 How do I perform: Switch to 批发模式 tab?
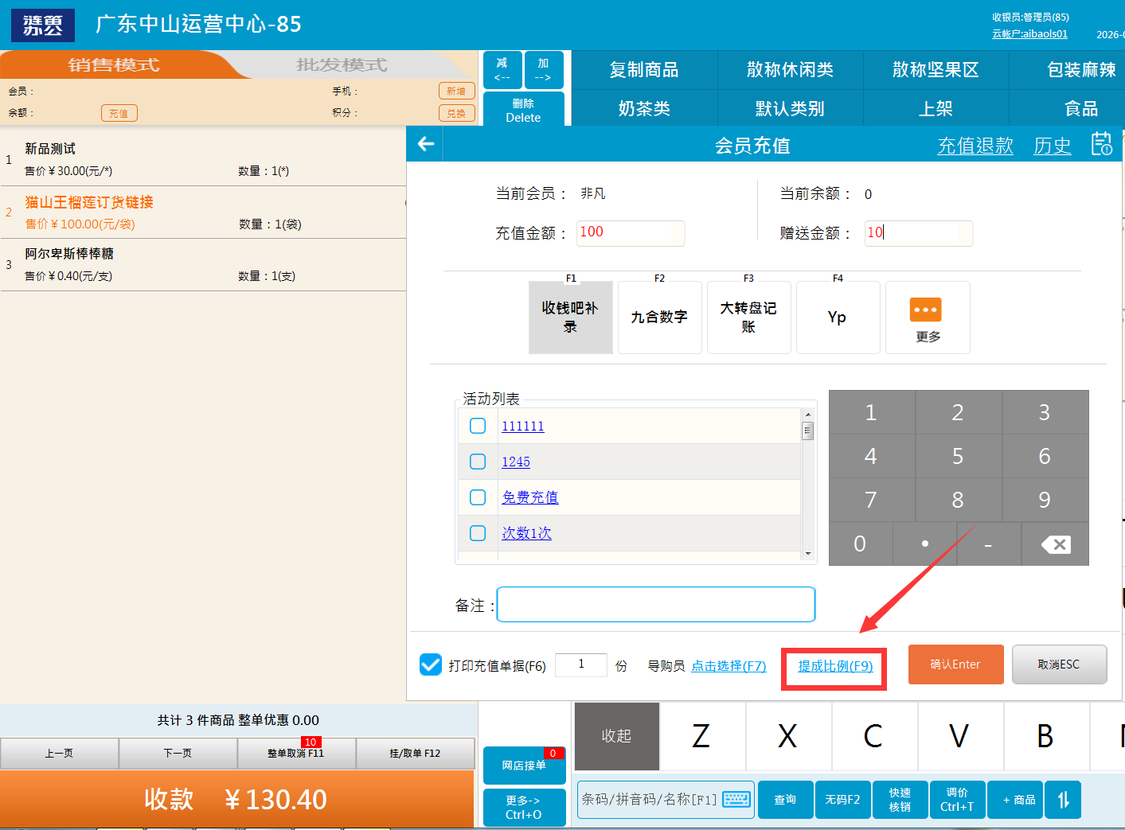coord(342,65)
